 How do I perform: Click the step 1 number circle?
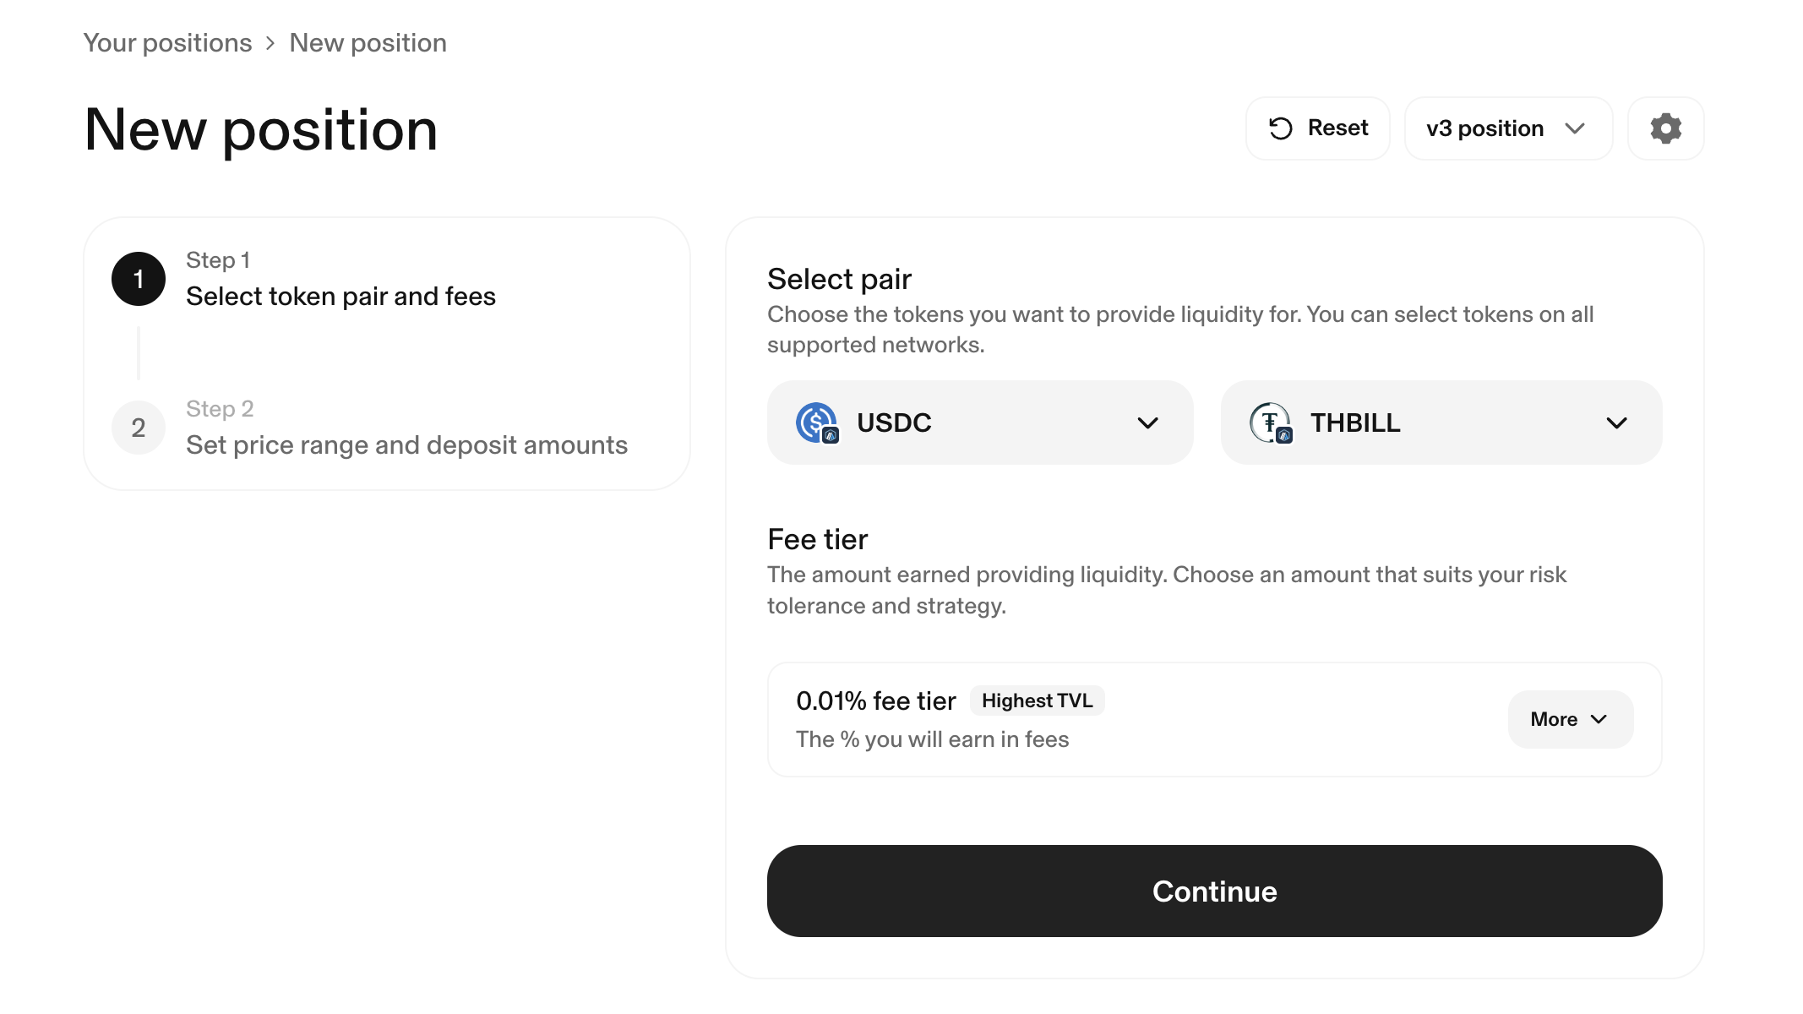pyautogui.click(x=139, y=279)
